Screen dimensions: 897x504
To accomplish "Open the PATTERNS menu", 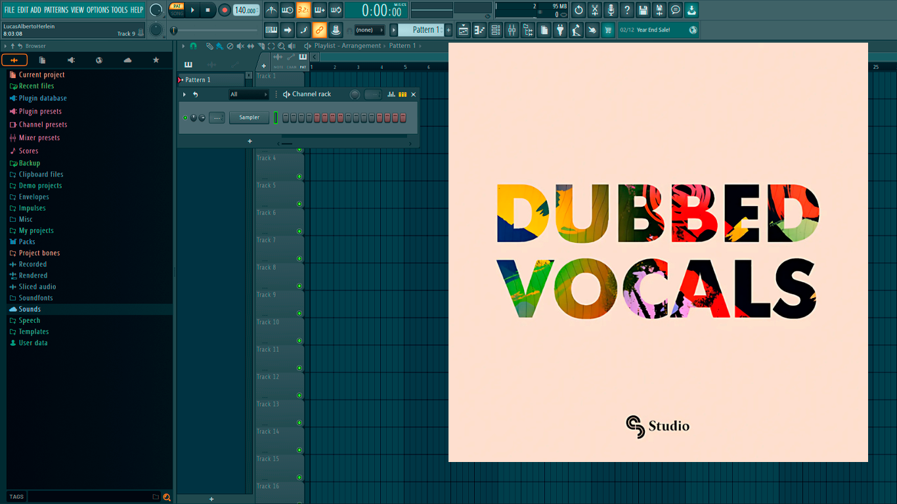I will pyautogui.click(x=56, y=10).
